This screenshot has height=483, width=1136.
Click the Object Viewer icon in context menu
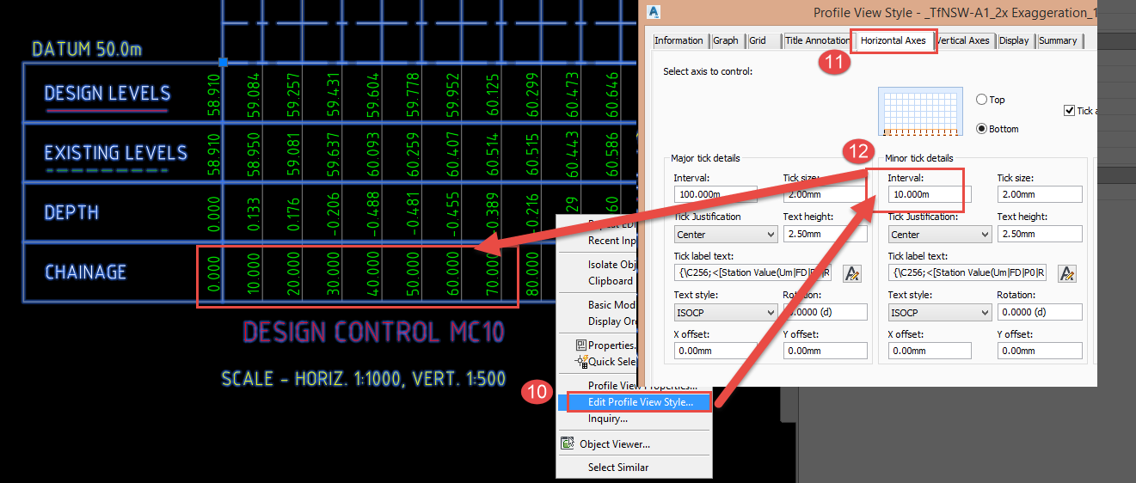[568, 444]
